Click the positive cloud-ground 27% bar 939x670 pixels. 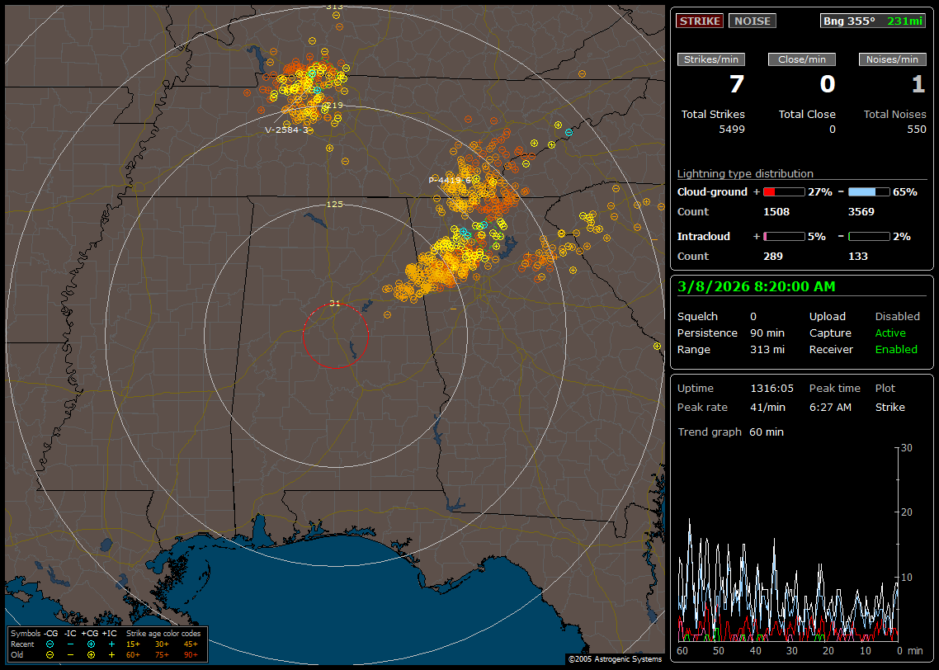click(x=783, y=191)
